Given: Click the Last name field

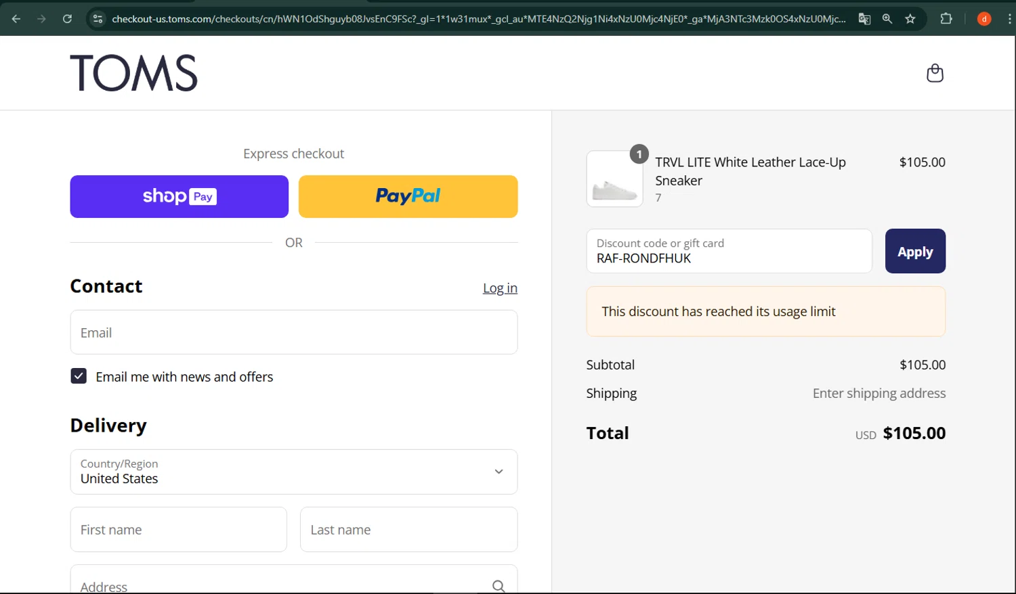Looking at the screenshot, I should point(409,529).
